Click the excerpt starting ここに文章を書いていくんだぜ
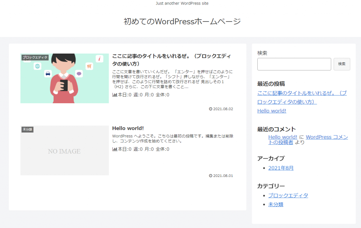The width and height of the screenshot is (361, 228). (172, 79)
